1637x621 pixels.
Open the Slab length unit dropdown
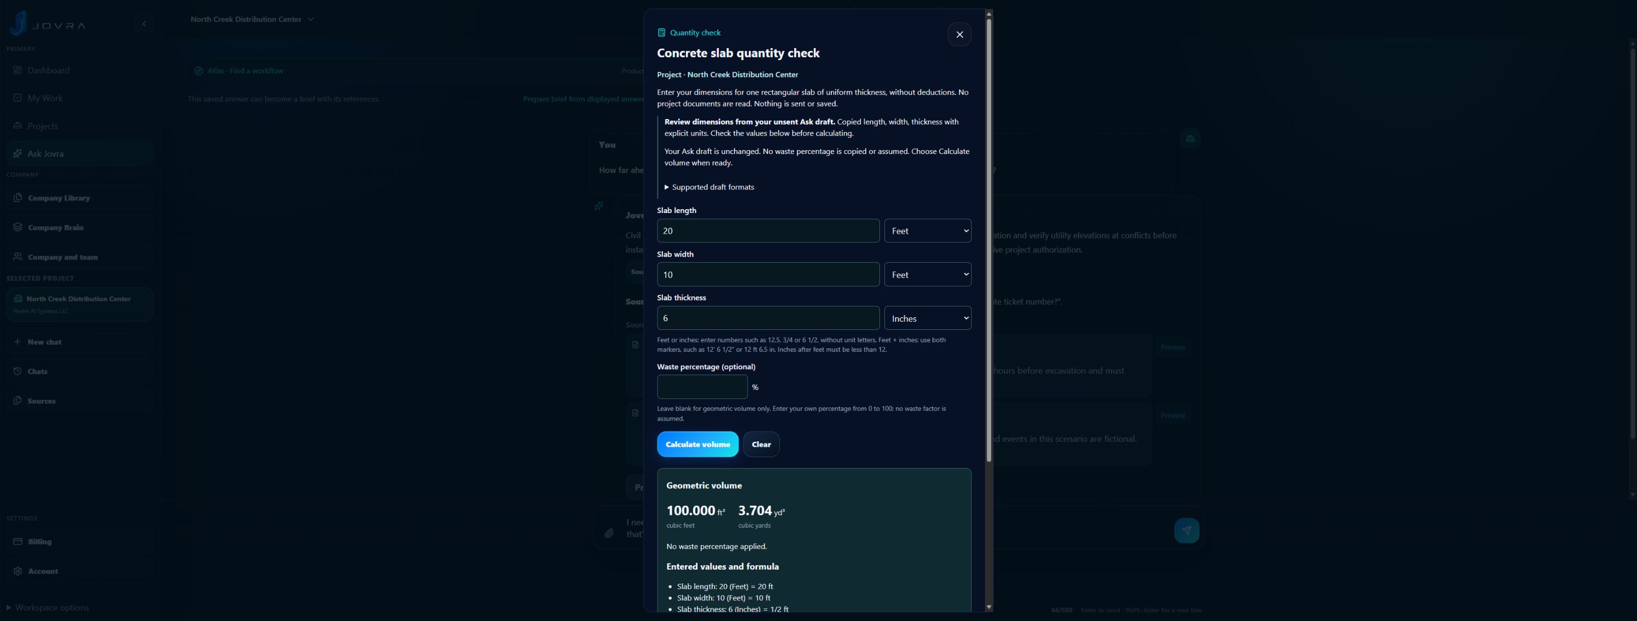click(927, 230)
